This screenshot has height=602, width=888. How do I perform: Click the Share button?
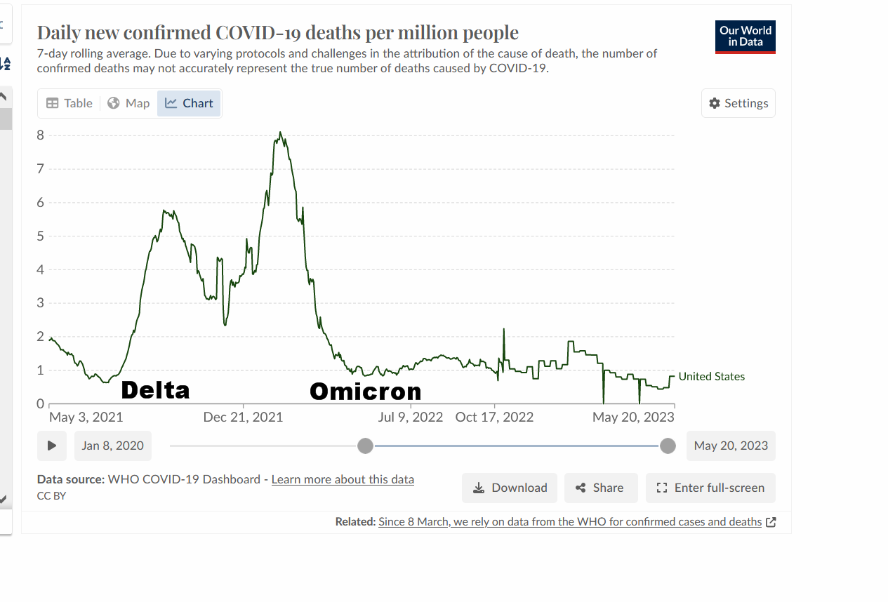click(601, 488)
